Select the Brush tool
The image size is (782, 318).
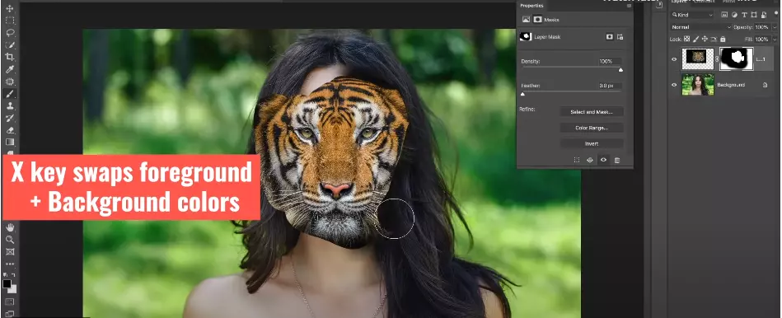[9, 94]
